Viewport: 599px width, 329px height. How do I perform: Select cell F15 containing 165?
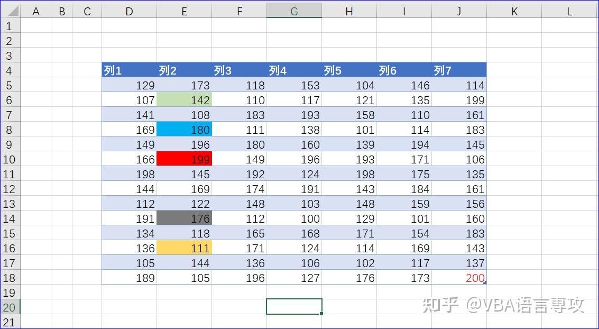[239, 233]
